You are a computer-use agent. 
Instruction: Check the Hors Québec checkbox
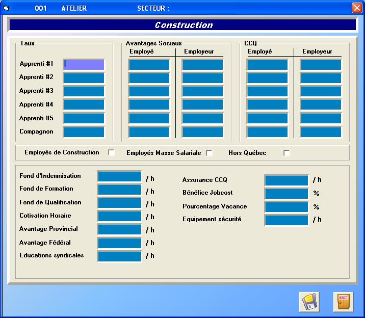(286, 153)
